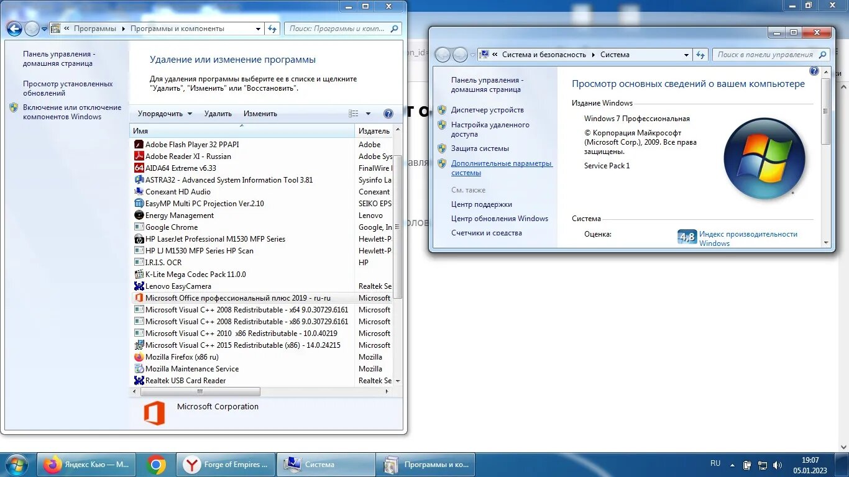Click the I.R.I.S. OCR icon
The image size is (849, 477).
coord(139,262)
